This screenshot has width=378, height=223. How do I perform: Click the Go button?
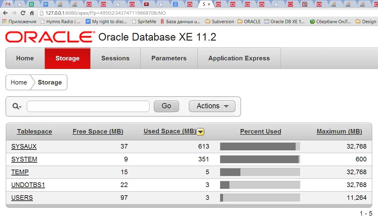(166, 106)
